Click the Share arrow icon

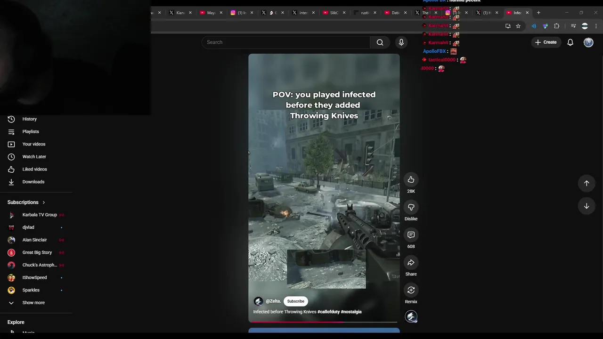[411, 262]
